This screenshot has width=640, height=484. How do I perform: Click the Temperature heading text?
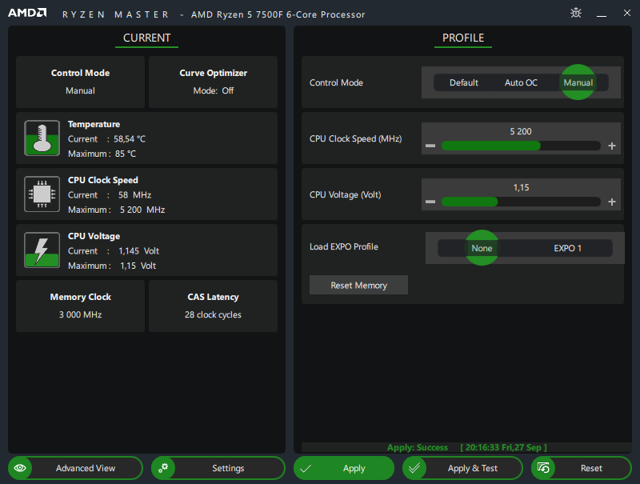94,124
